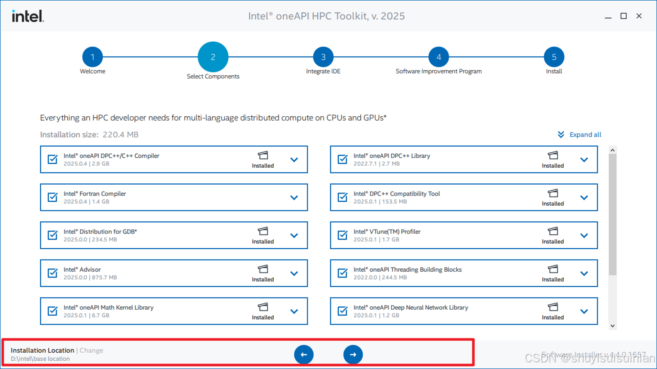Go to step 1 Welcome

point(93,57)
